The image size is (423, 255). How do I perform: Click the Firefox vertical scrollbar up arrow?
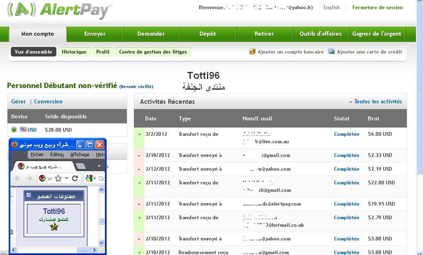tap(101, 190)
